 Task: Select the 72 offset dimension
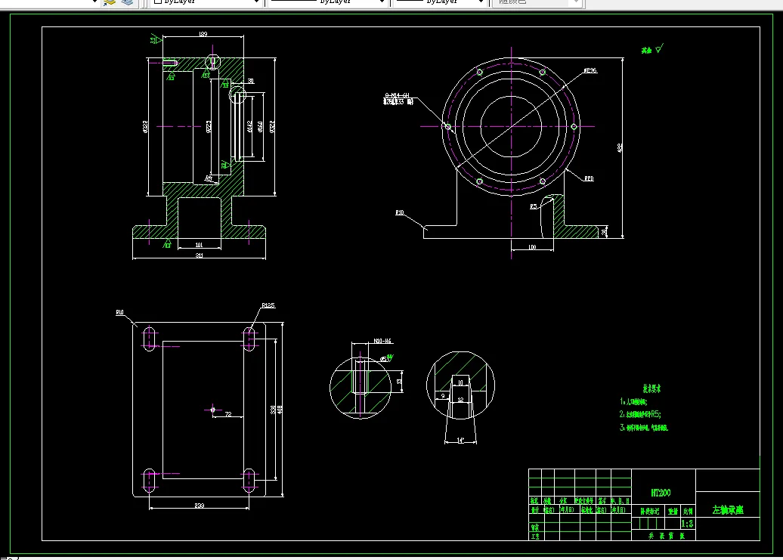pos(228,413)
